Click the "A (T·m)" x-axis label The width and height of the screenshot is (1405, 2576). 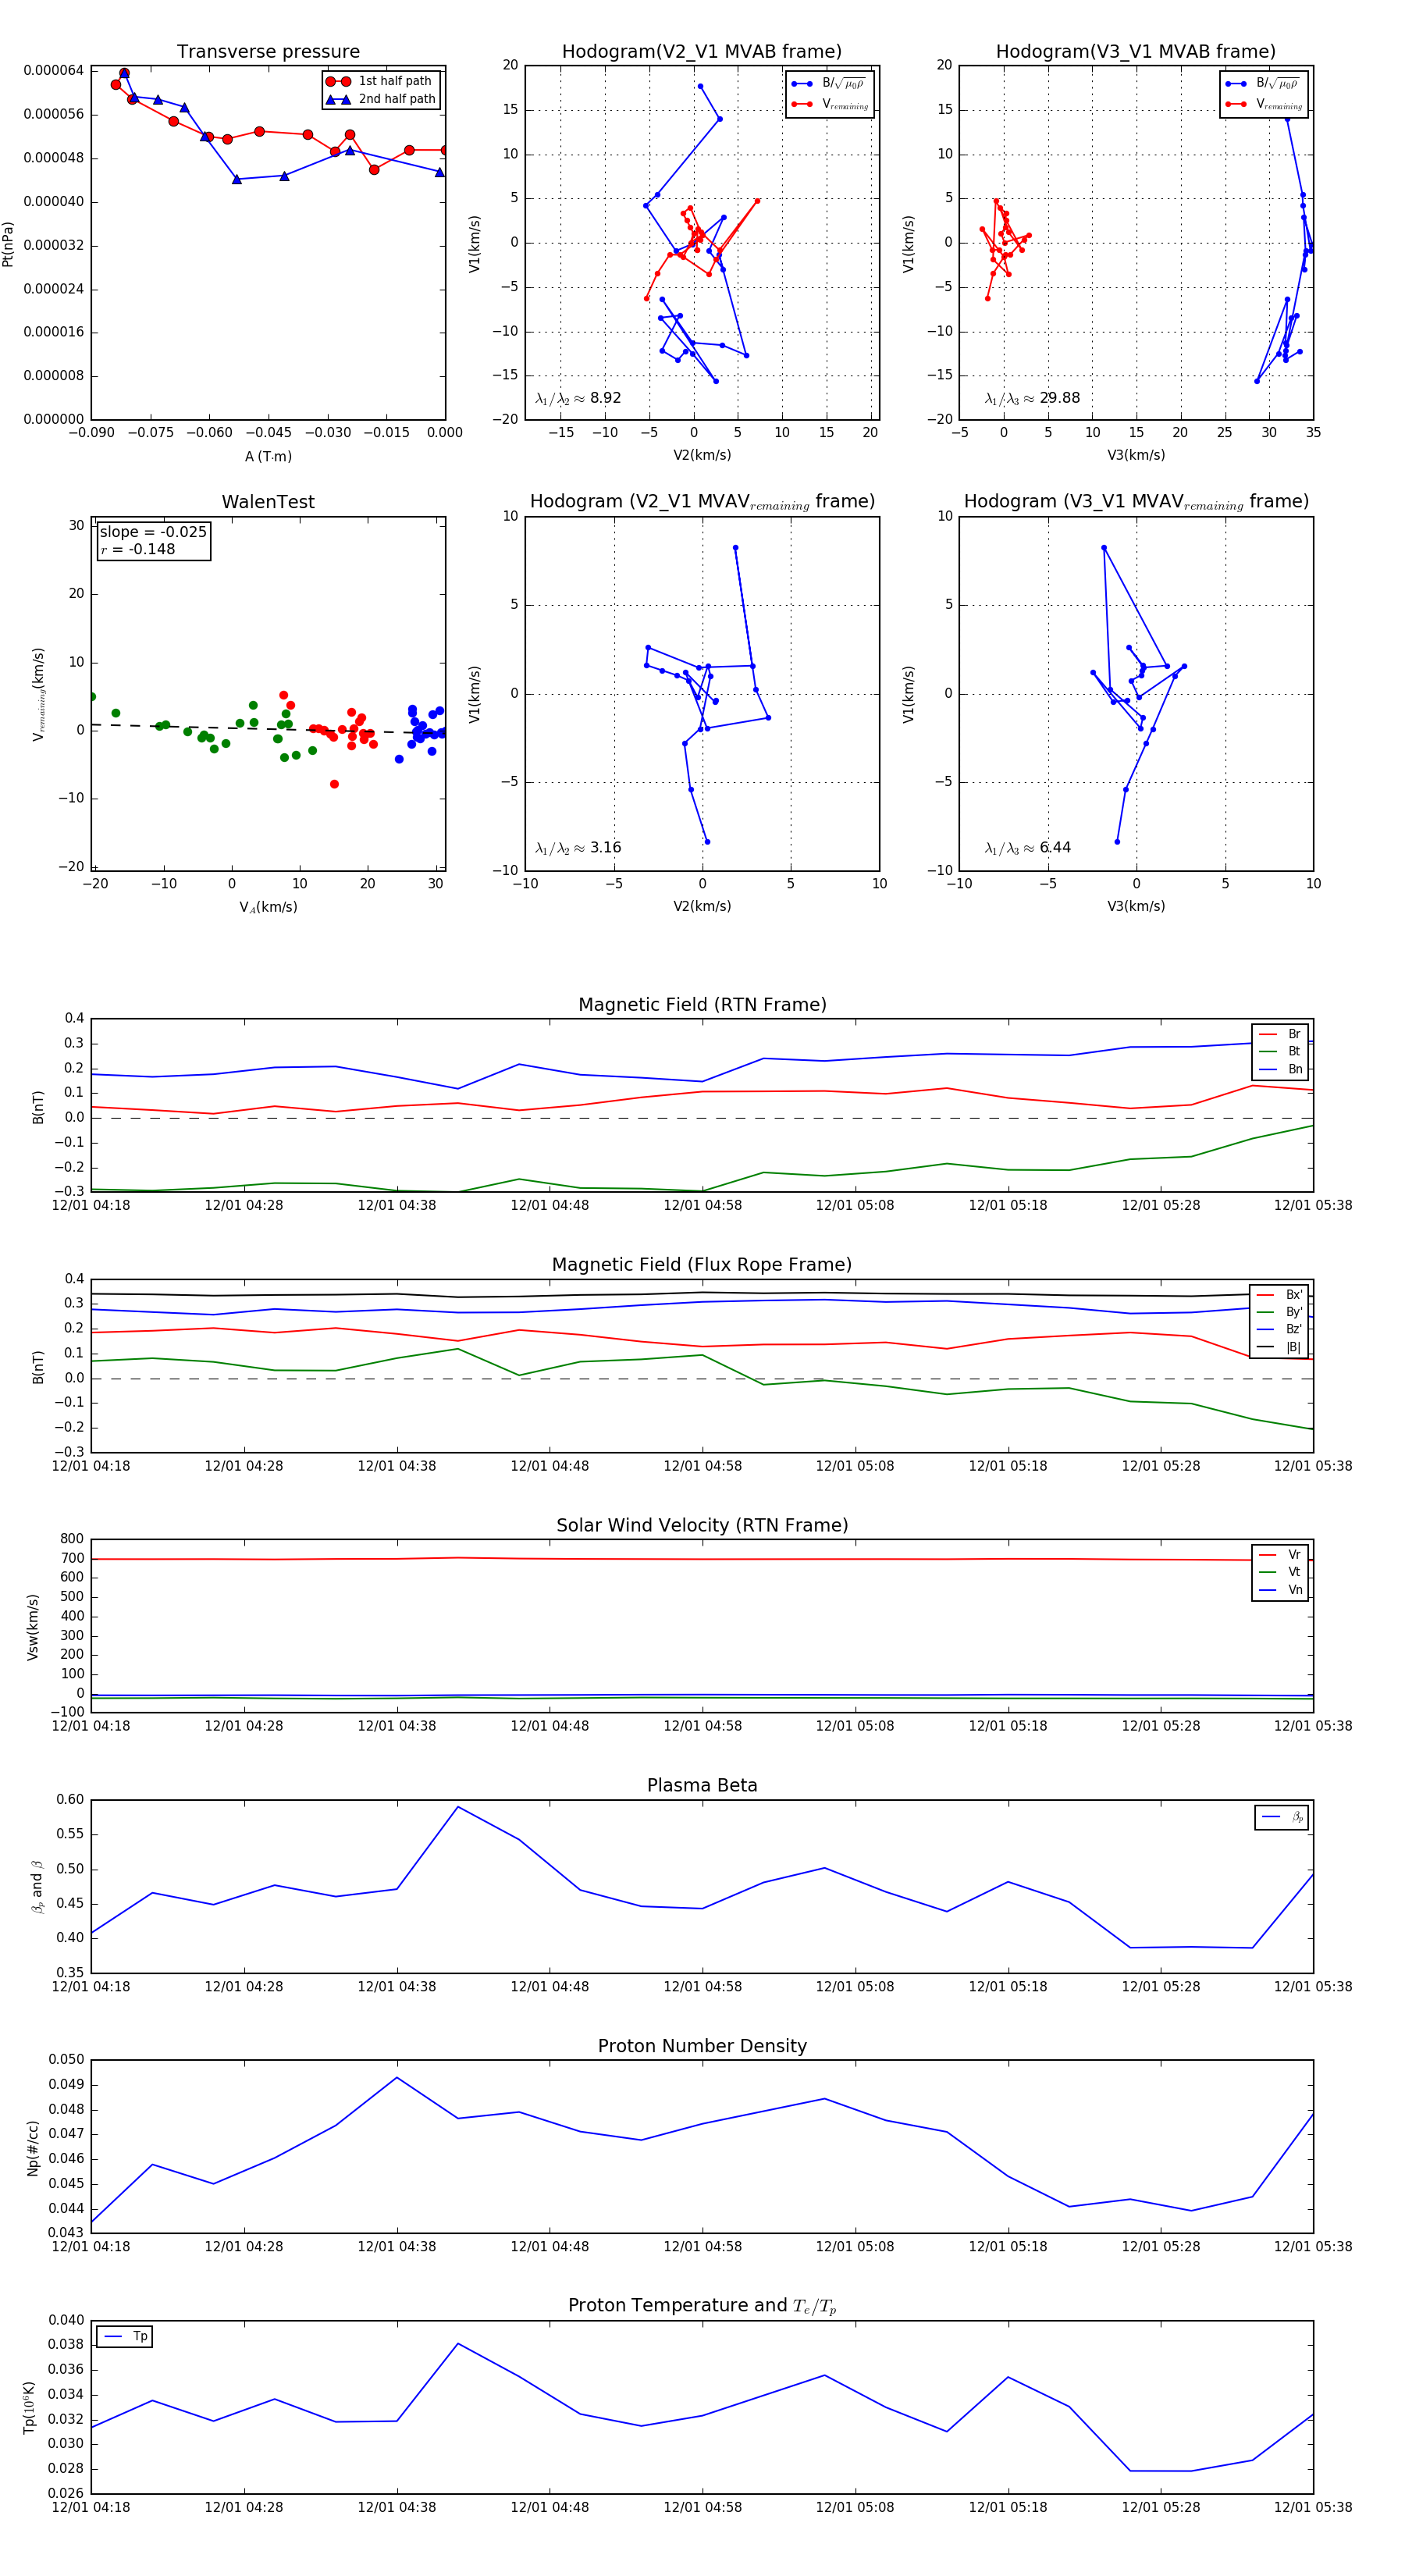point(268,456)
